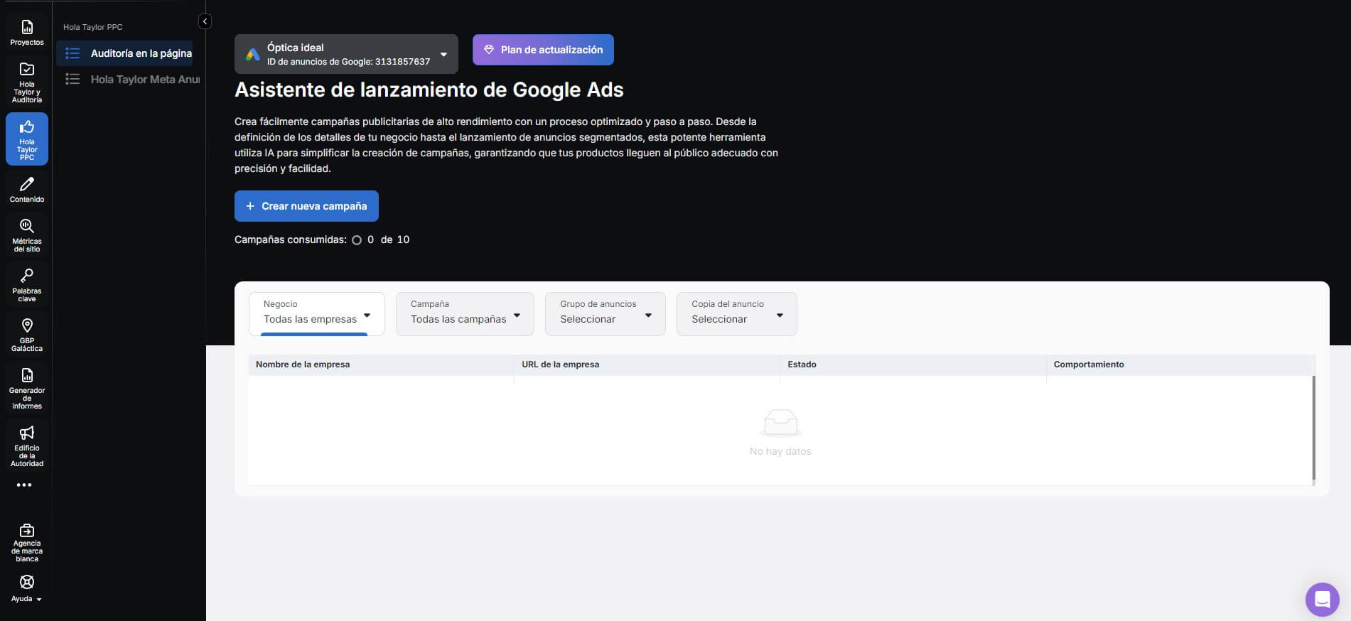Viewport: 1351px width, 621px height.
Task: Open the chat support bubble
Action: coord(1322,599)
